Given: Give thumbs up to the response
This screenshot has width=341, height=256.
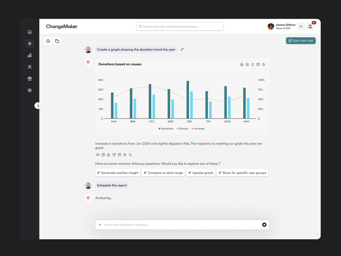Looking at the screenshot, I should [x=108, y=155].
